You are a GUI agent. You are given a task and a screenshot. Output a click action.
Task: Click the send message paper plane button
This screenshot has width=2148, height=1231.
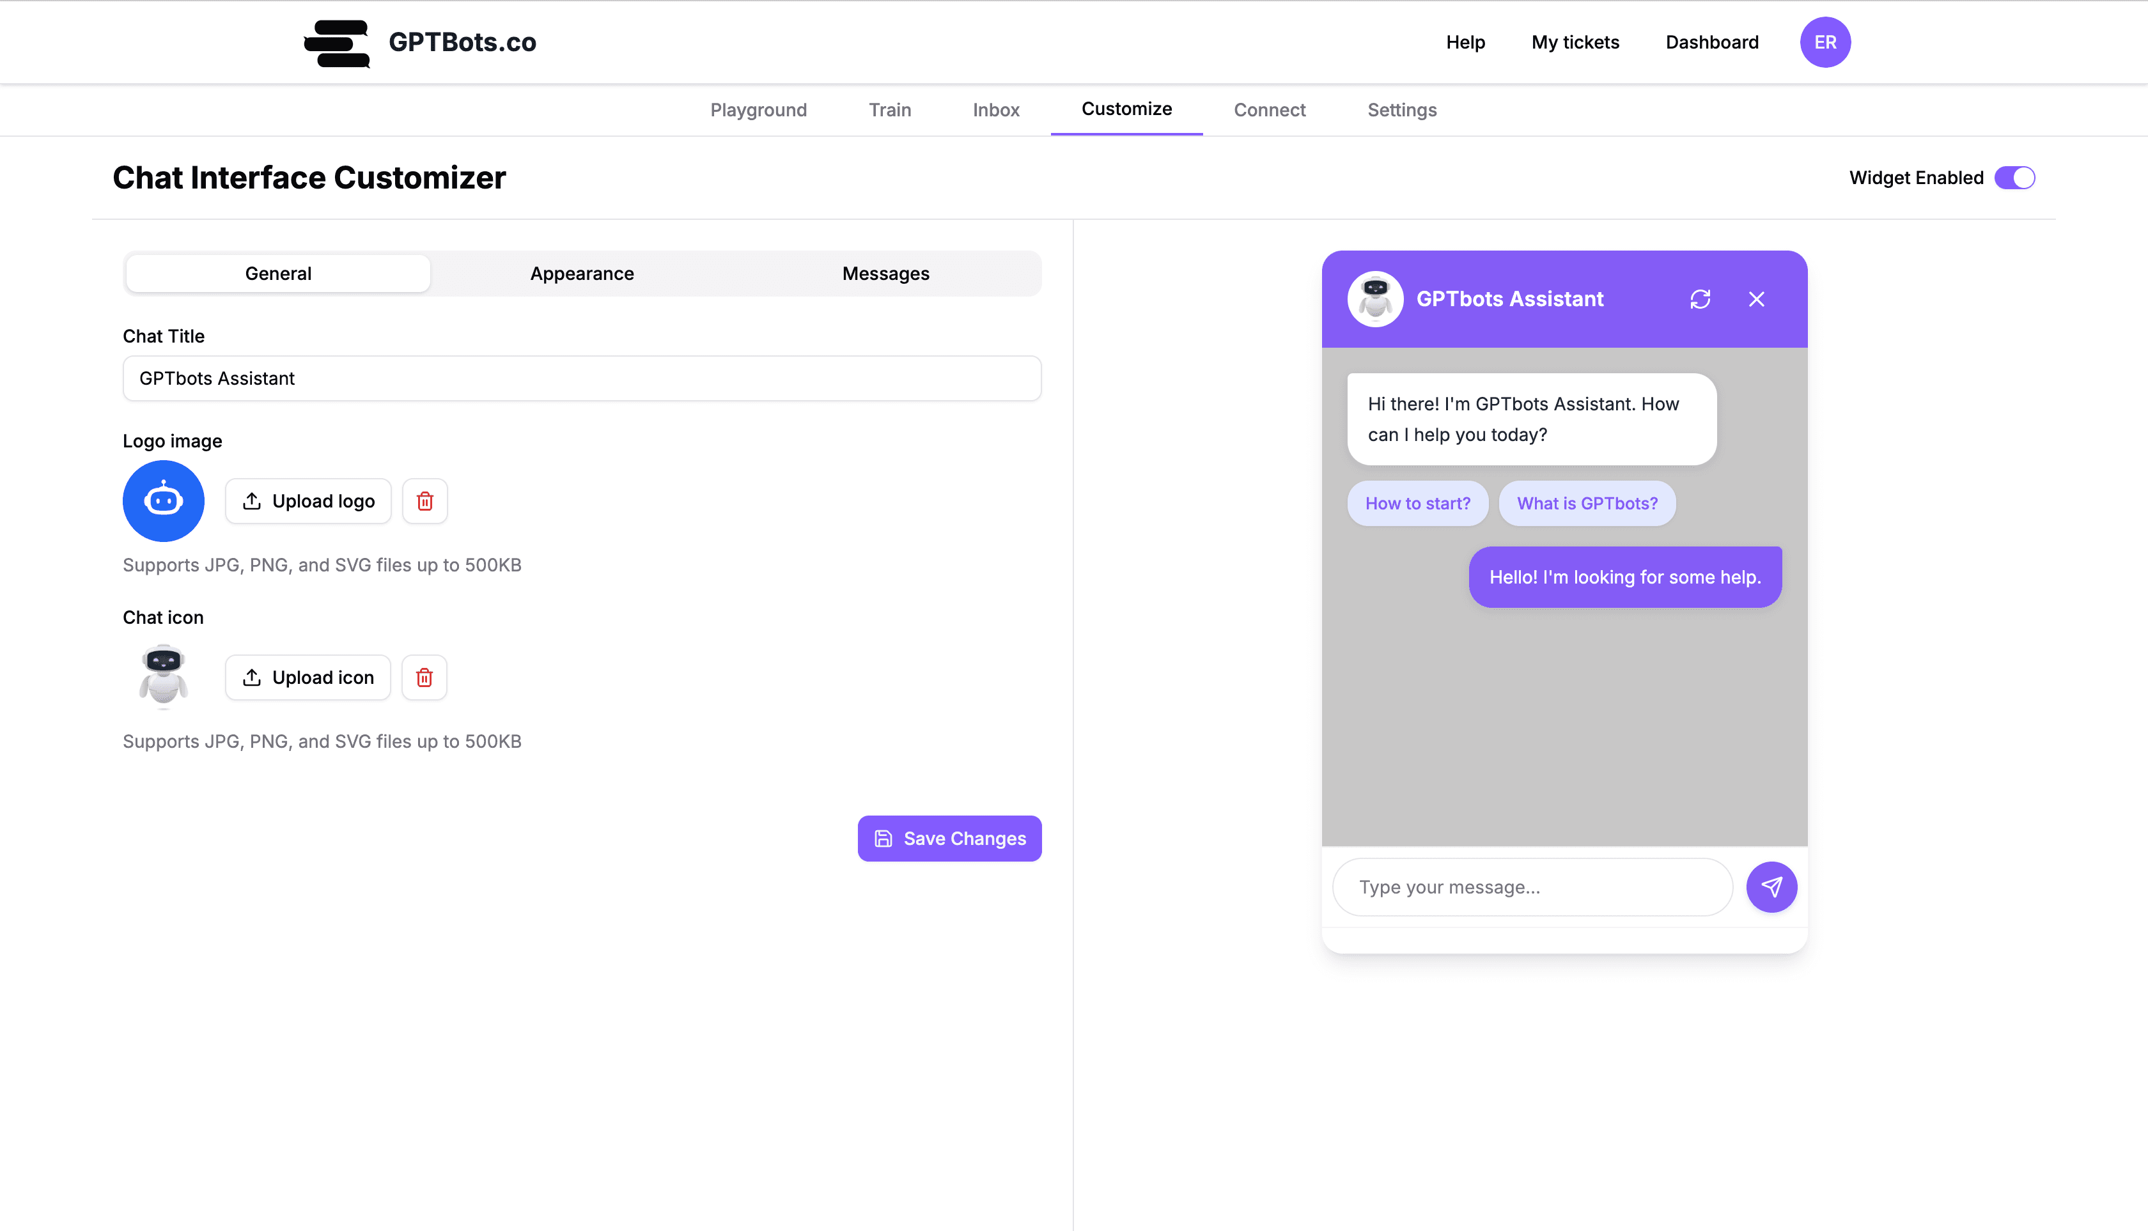(x=1771, y=887)
